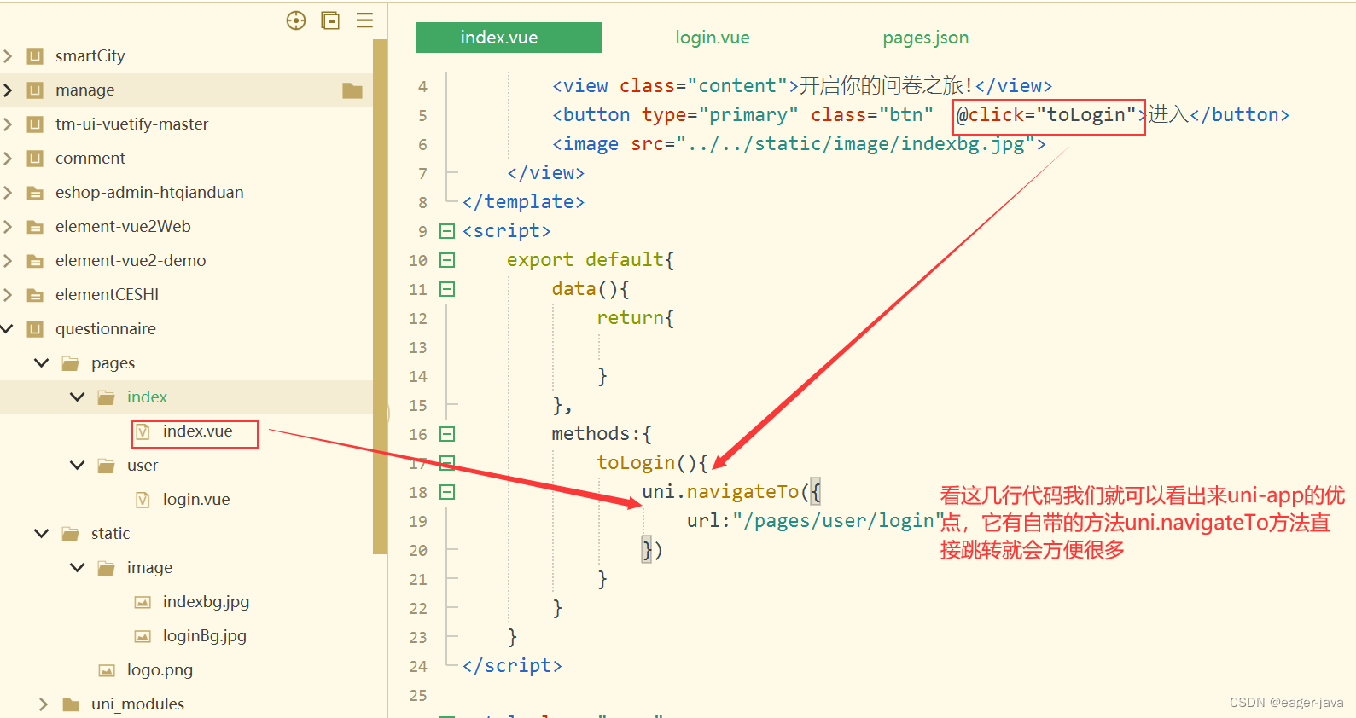
Task: Click the login.vue file icon
Action: pos(143,500)
